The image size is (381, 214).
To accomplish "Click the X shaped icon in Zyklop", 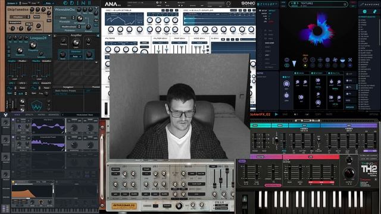I will (x=350, y=59).
